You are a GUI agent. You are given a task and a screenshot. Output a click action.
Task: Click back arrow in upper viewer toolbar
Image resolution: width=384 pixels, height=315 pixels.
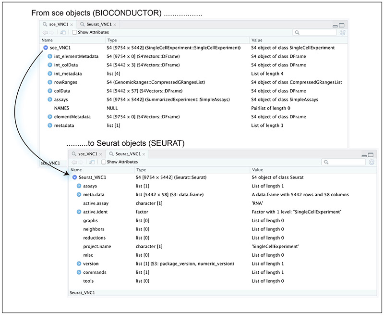click(x=45, y=32)
